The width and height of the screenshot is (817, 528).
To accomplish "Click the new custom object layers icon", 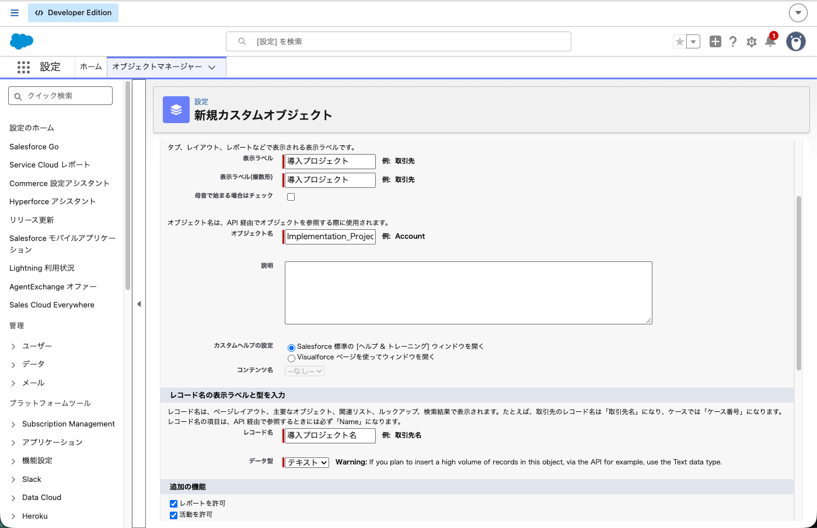I will pos(176,110).
